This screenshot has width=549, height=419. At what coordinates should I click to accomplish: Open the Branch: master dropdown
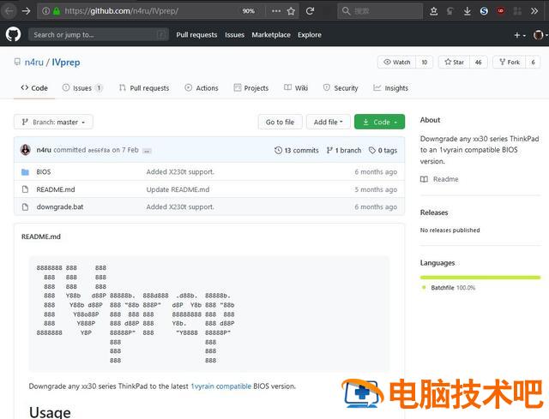coord(53,122)
